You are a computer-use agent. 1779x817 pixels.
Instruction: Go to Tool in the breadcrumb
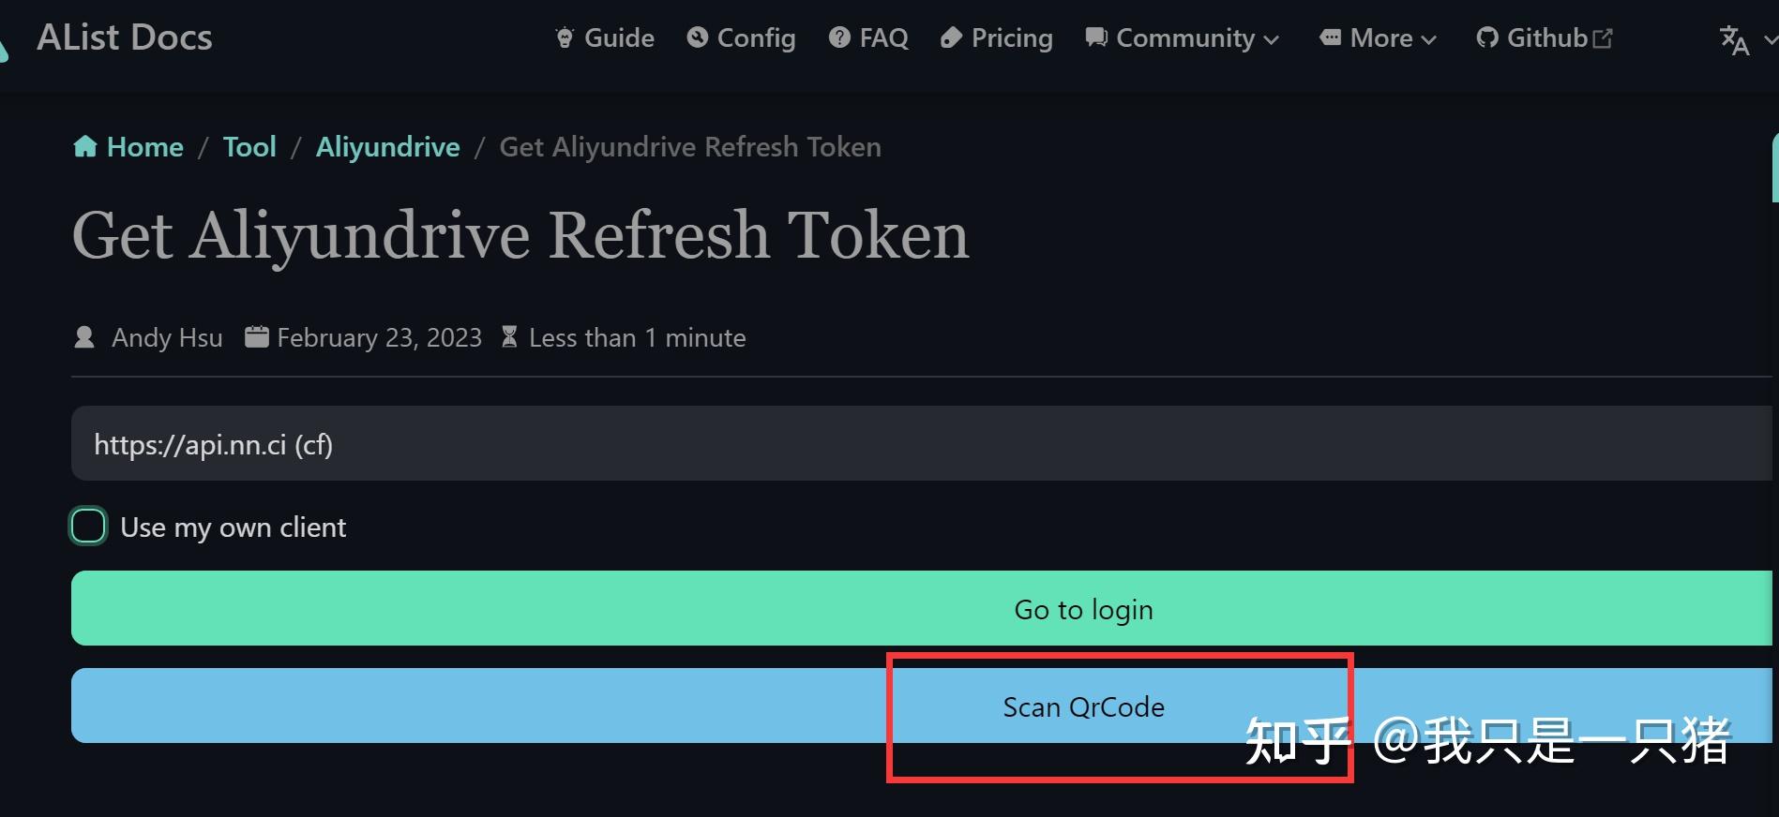point(249,147)
